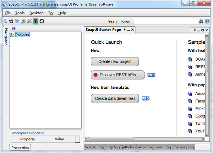Click the Create new project button
Screen dimensions: 213x153
click(115, 61)
